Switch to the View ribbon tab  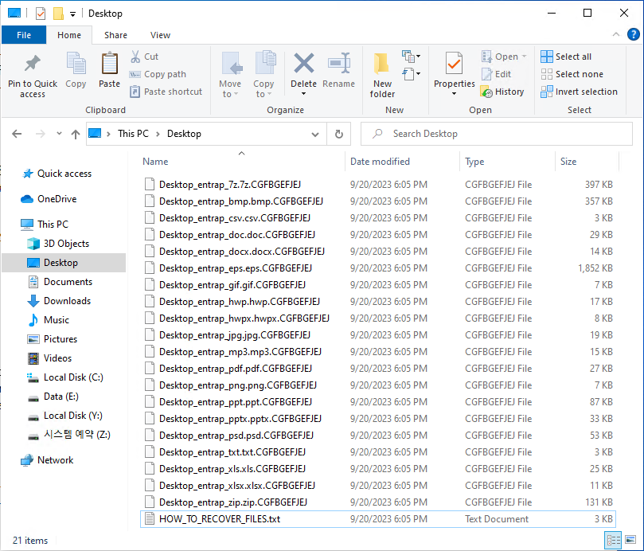[x=160, y=35]
